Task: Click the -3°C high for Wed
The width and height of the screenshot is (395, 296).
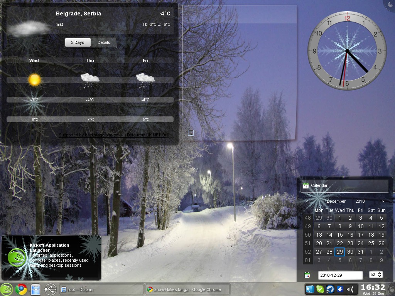Action: pyautogui.click(x=34, y=100)
